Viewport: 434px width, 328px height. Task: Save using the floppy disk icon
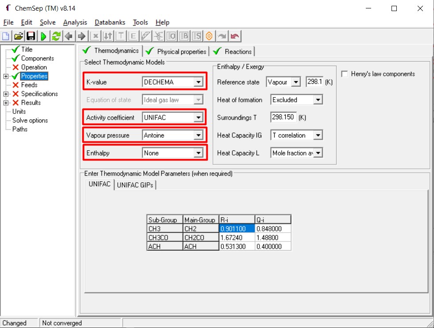31,36
